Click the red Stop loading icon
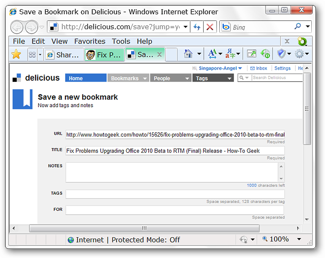 (210, 27)
